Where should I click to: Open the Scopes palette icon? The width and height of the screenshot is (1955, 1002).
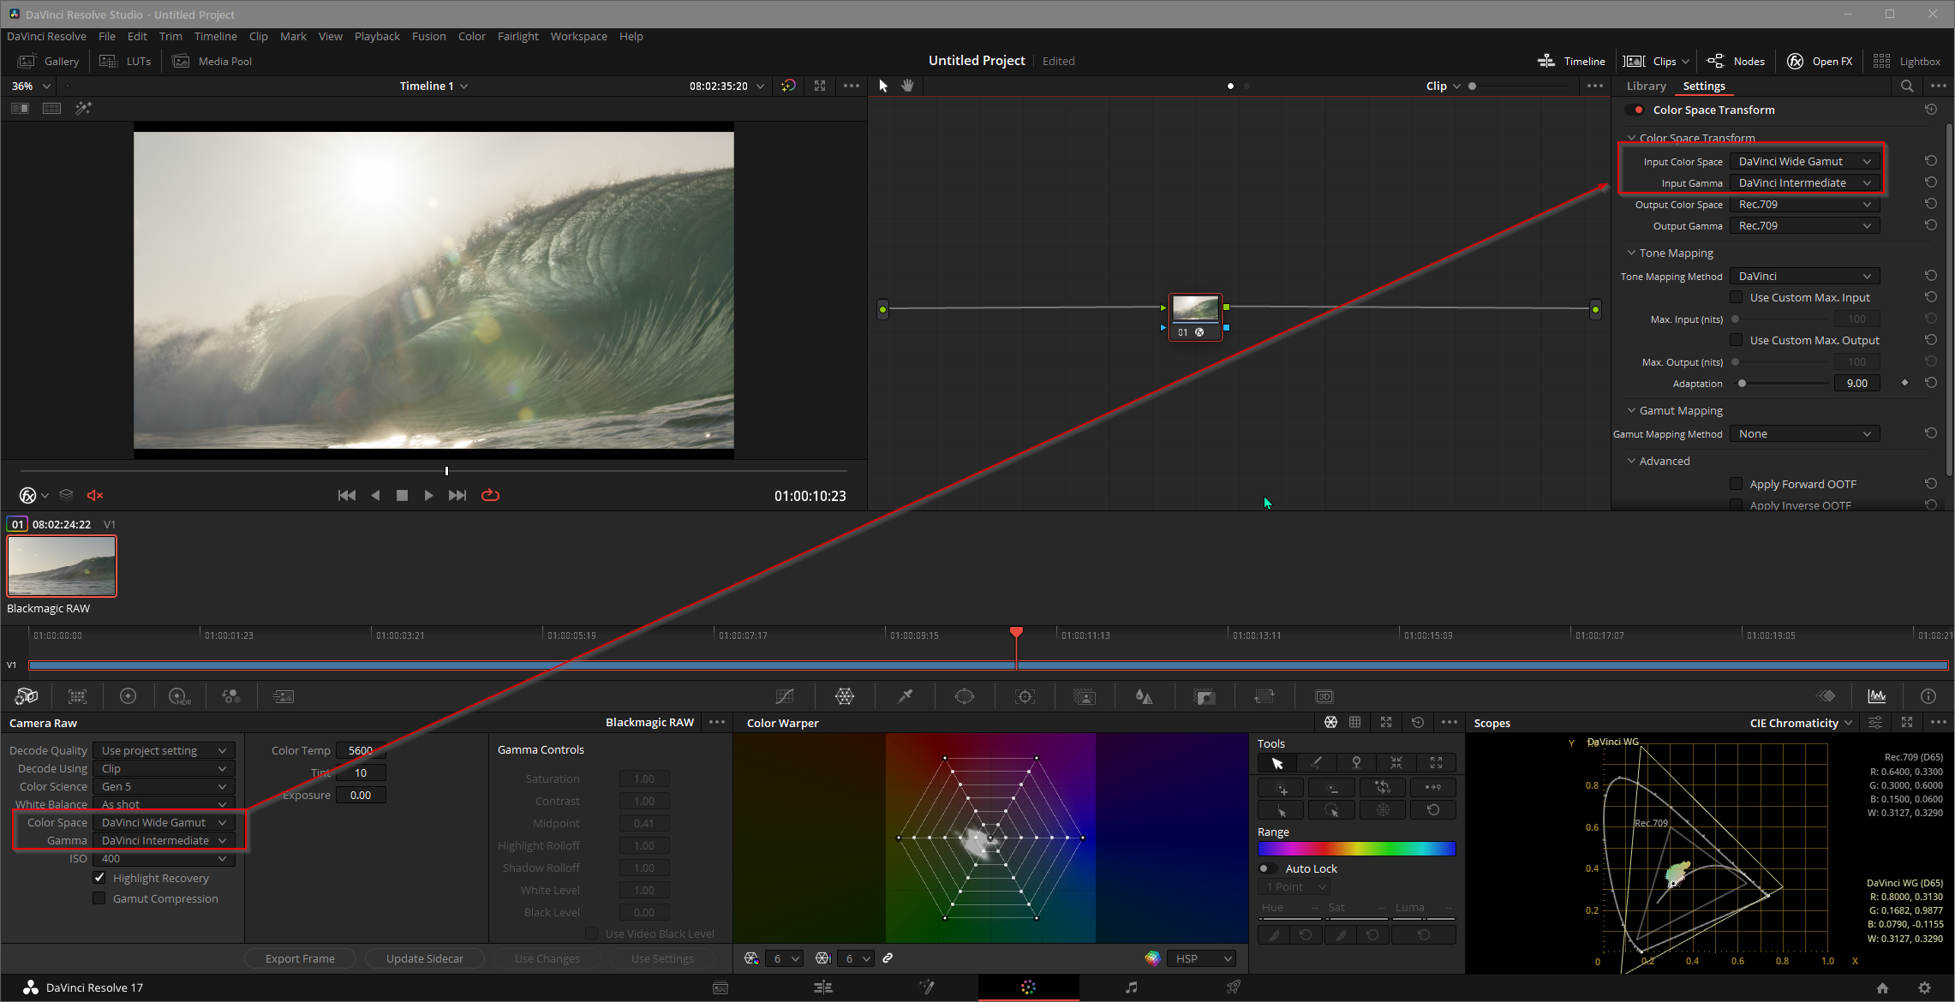point(1876,696)
